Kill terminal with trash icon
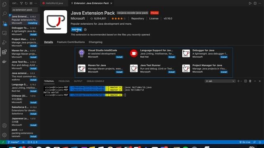This screenshot has width=264, height=148. point(250,81)
